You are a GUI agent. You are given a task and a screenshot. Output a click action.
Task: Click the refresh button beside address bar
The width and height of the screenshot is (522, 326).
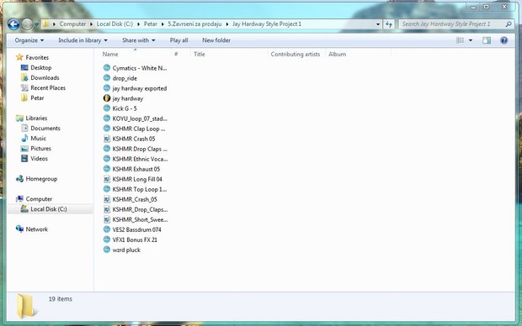pos(388,24)
